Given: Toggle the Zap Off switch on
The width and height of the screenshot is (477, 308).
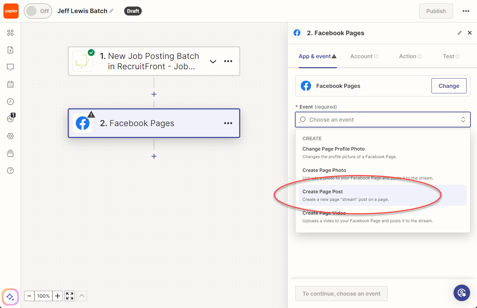Looking at the screenshot, I should point(38,11).
